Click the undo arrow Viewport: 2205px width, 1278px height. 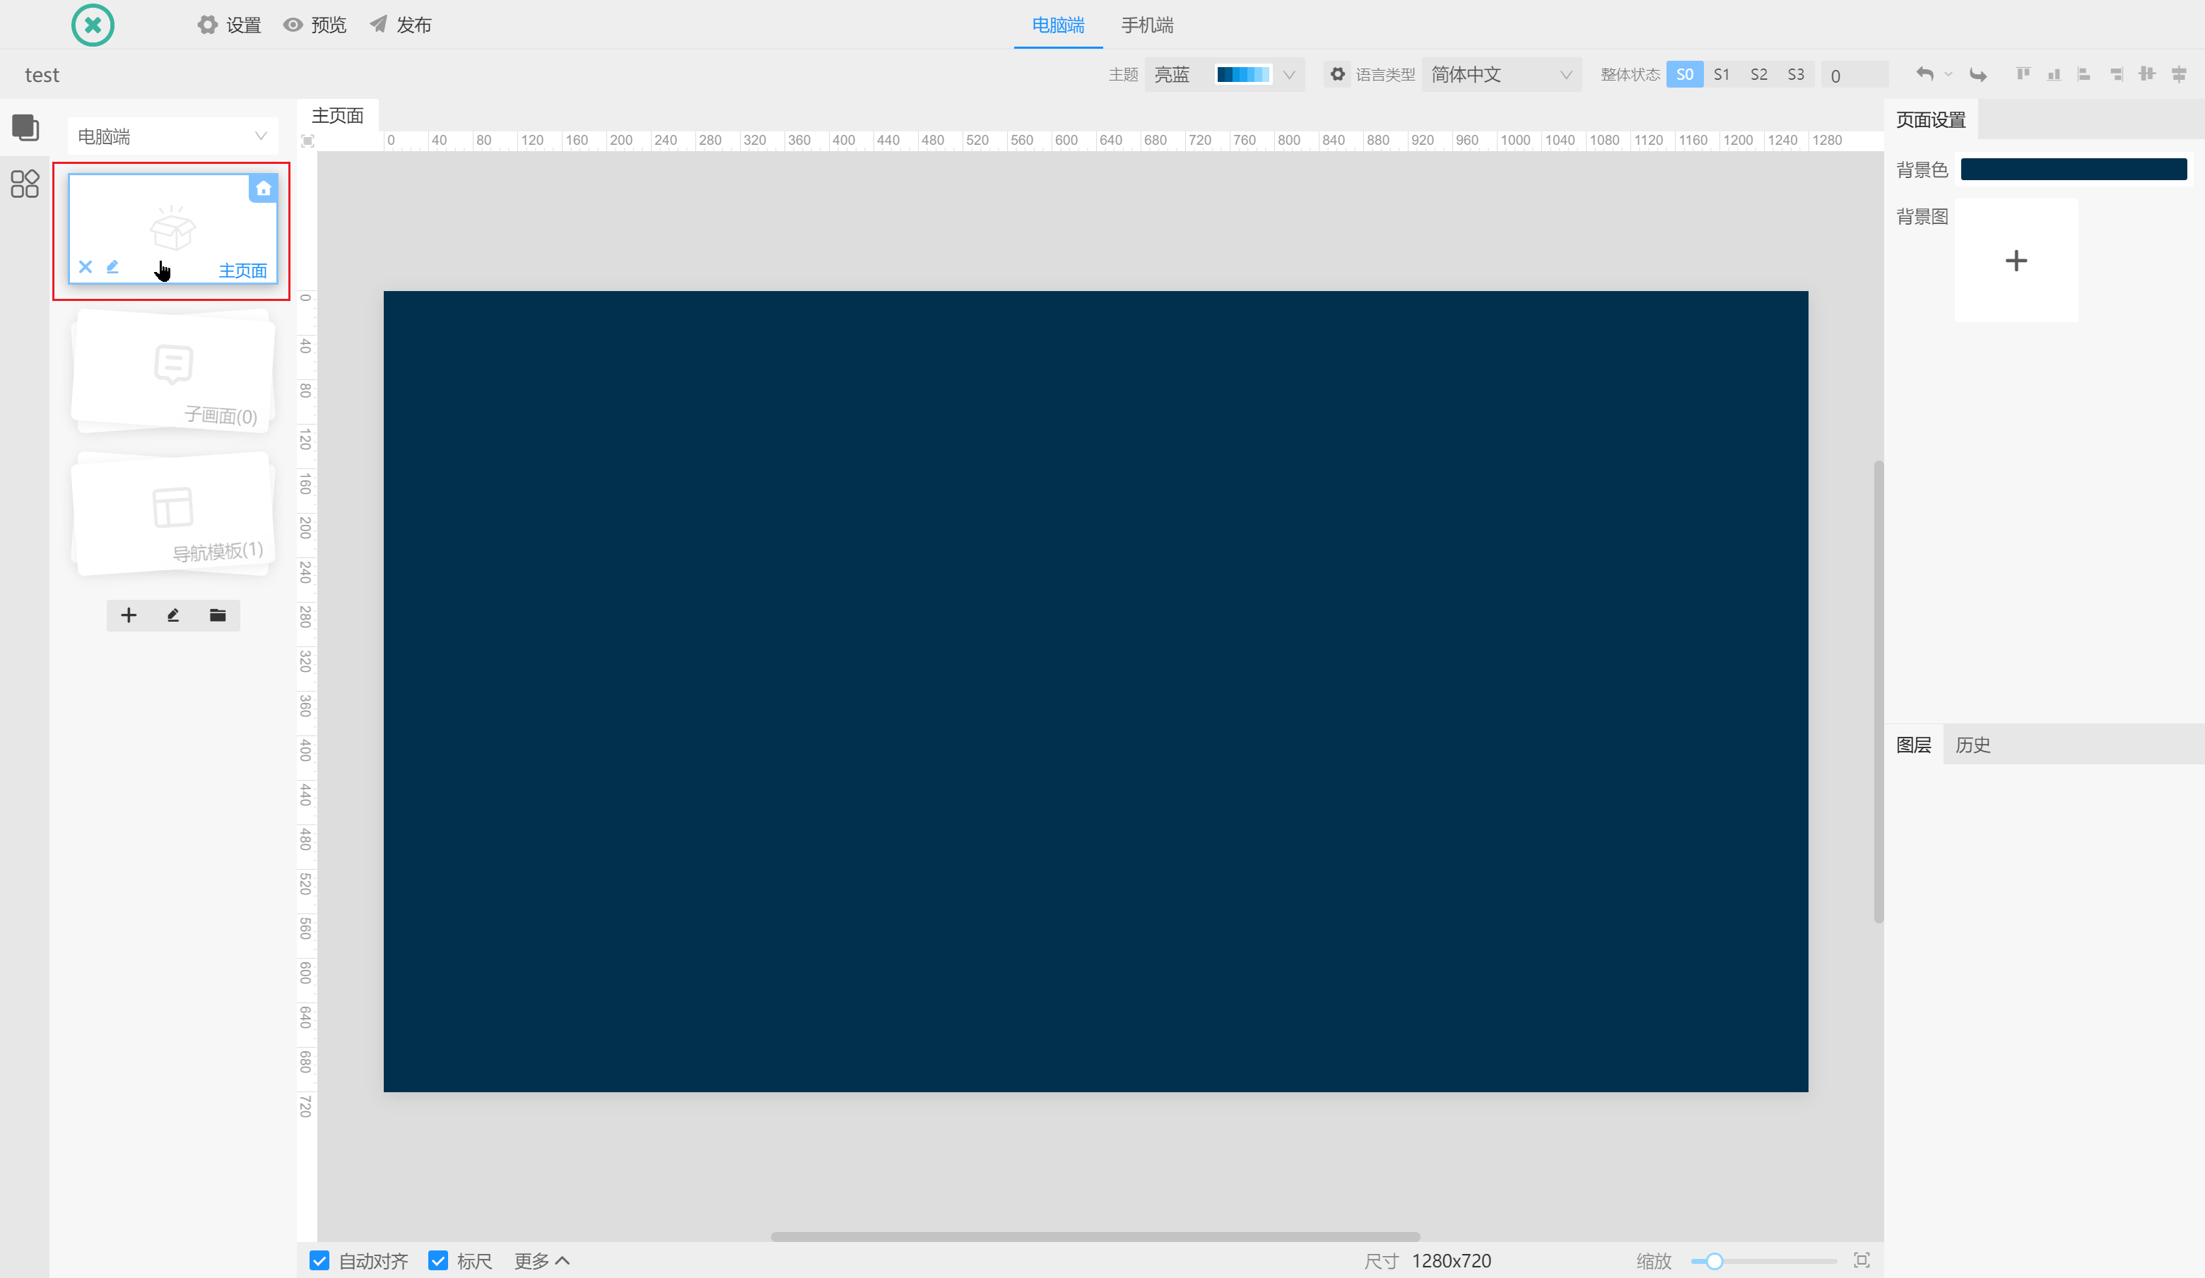tap(1925, 74)
